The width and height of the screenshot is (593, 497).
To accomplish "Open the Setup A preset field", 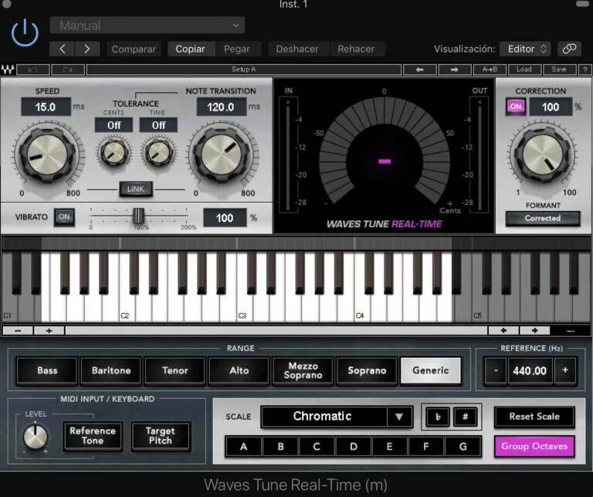I will (244, 70).
